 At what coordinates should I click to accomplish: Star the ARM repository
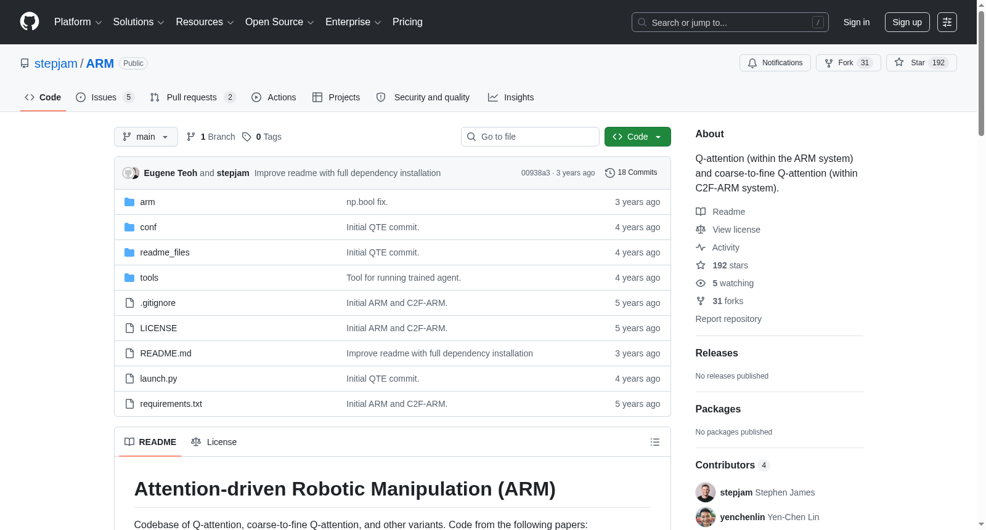[x=921, y=63]
